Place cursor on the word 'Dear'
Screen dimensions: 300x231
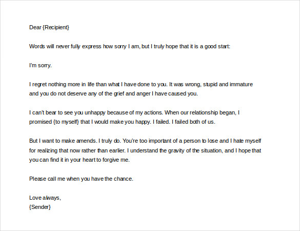click(x=35, y=27)
